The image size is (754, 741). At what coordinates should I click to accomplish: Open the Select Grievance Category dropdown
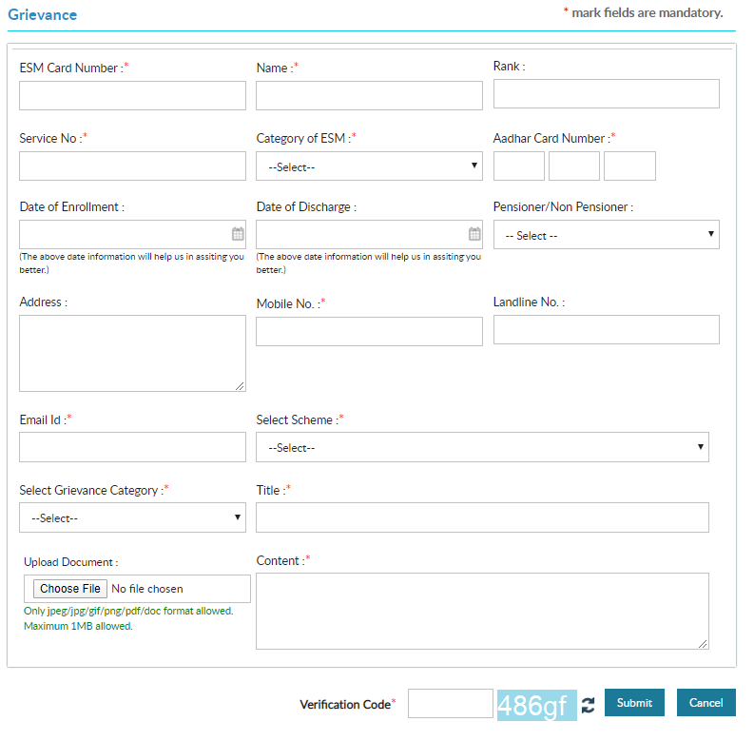132,517
